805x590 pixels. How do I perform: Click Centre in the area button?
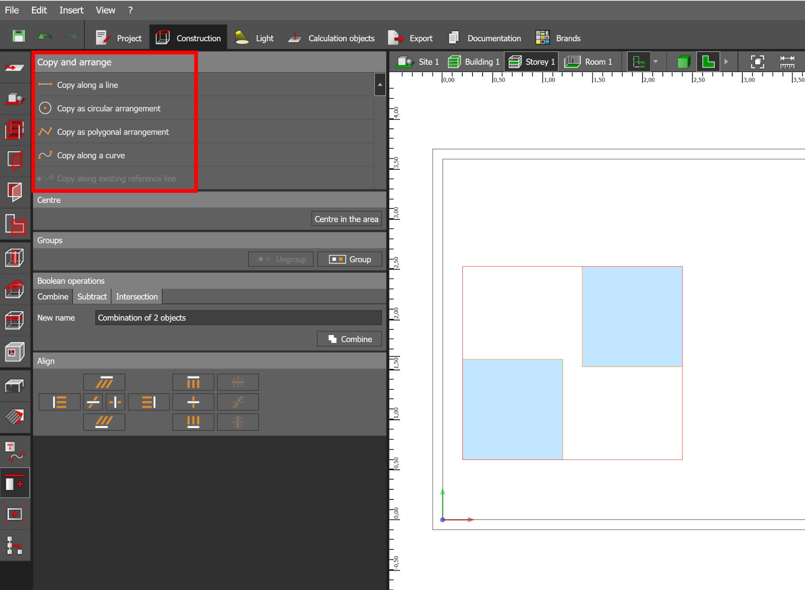coord(346,219)
